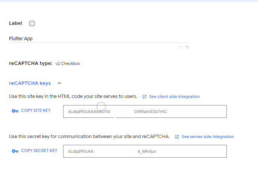
Task: Open See server side integration link
Action: coord(208,137)
